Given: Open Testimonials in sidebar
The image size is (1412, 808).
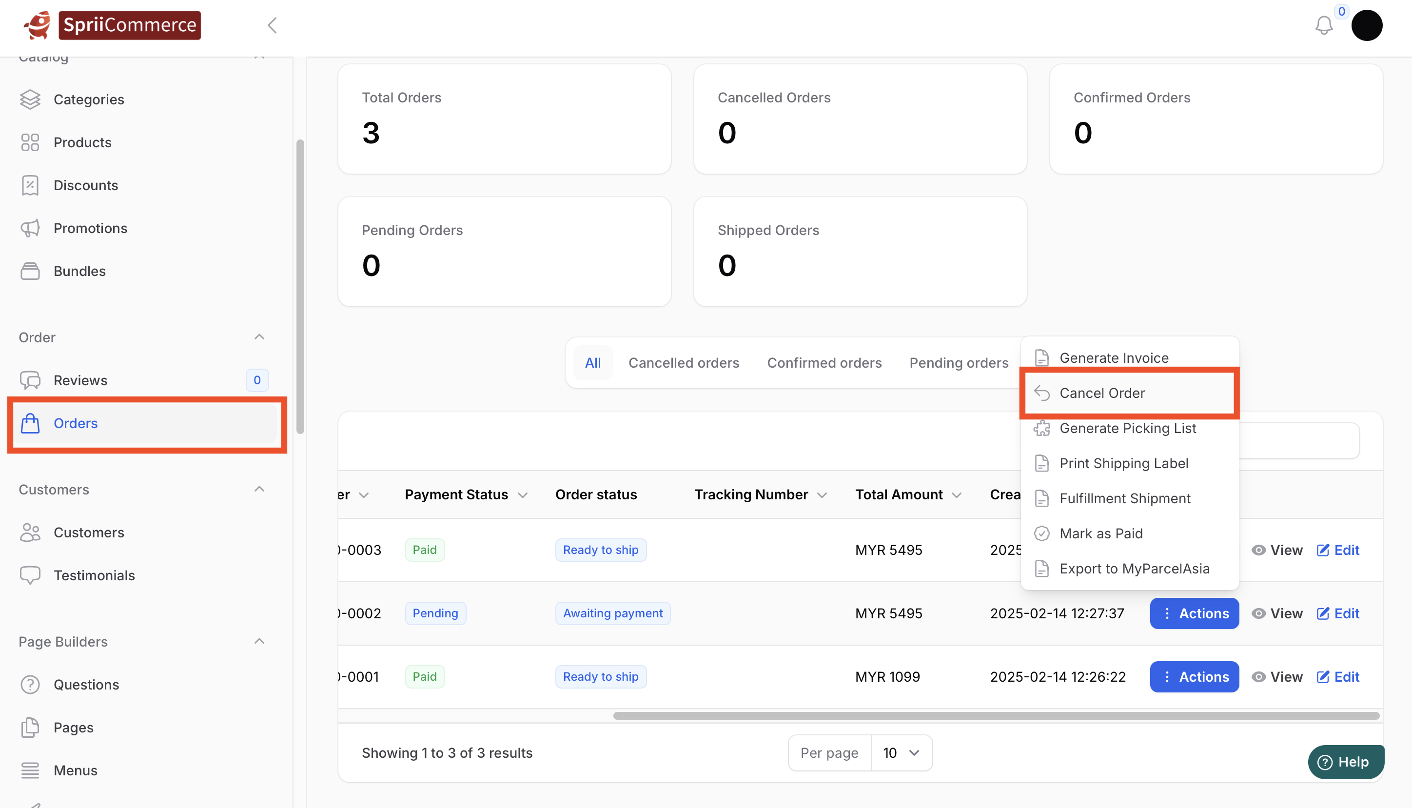Looking at the screenshot, I should pos(94,575).
